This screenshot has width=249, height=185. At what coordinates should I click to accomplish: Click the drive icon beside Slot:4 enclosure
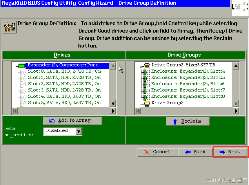(x=145, y=72)
